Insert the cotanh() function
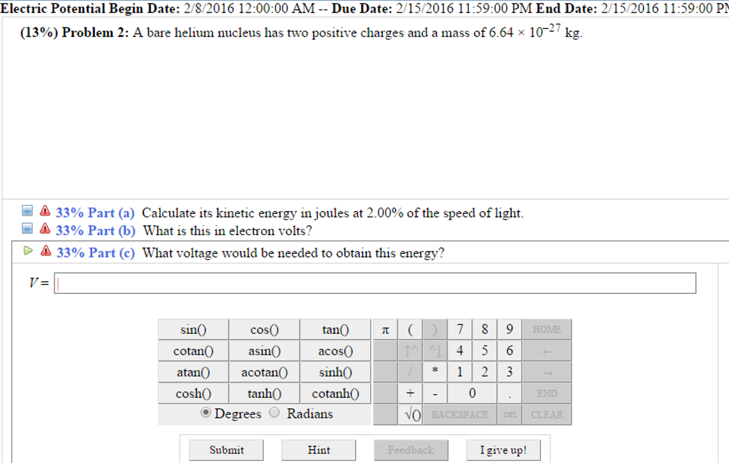Viewport: 729px width, 463px height. coord(335,393)
